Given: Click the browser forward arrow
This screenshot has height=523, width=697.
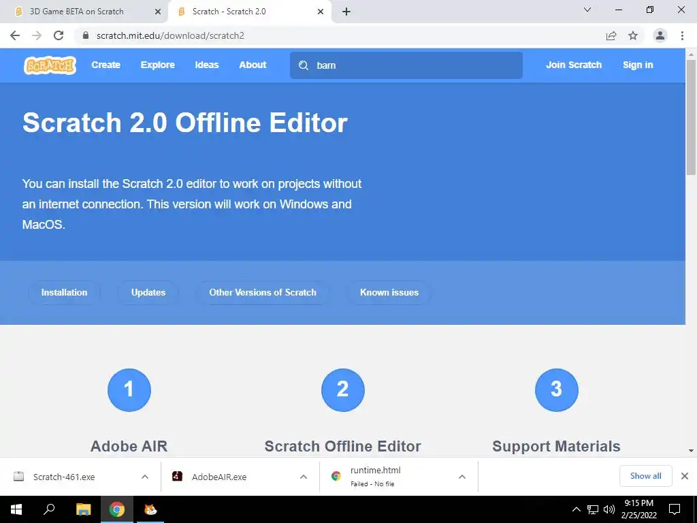Looking at the screenshot, I should coord(37,35).
